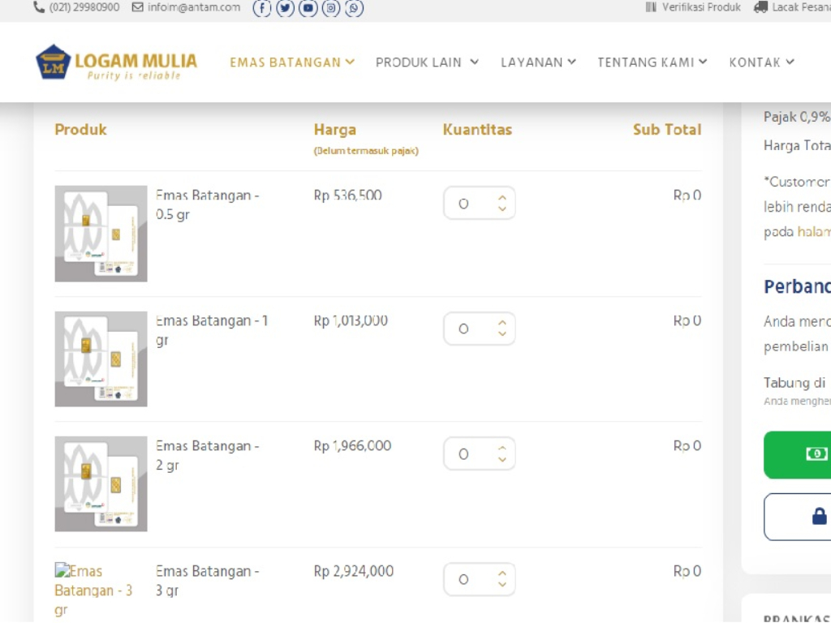Open the Tentang Kami dropdown

[x=652, y=62]
